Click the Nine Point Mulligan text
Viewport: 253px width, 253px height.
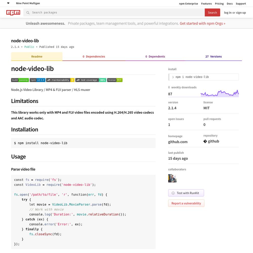[28, 3]
